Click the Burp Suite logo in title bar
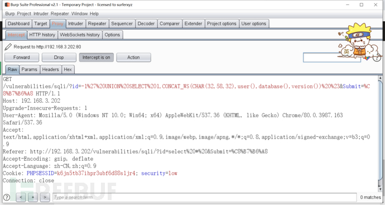Viewport: 385px width, 205px height. [7, 4]
